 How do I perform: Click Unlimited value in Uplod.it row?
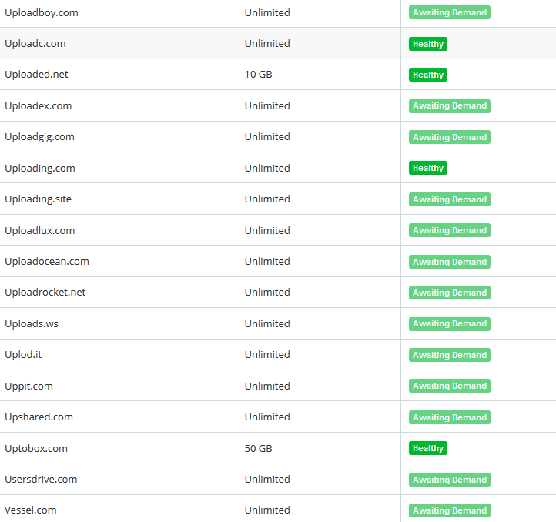click(x=267, y=355)
